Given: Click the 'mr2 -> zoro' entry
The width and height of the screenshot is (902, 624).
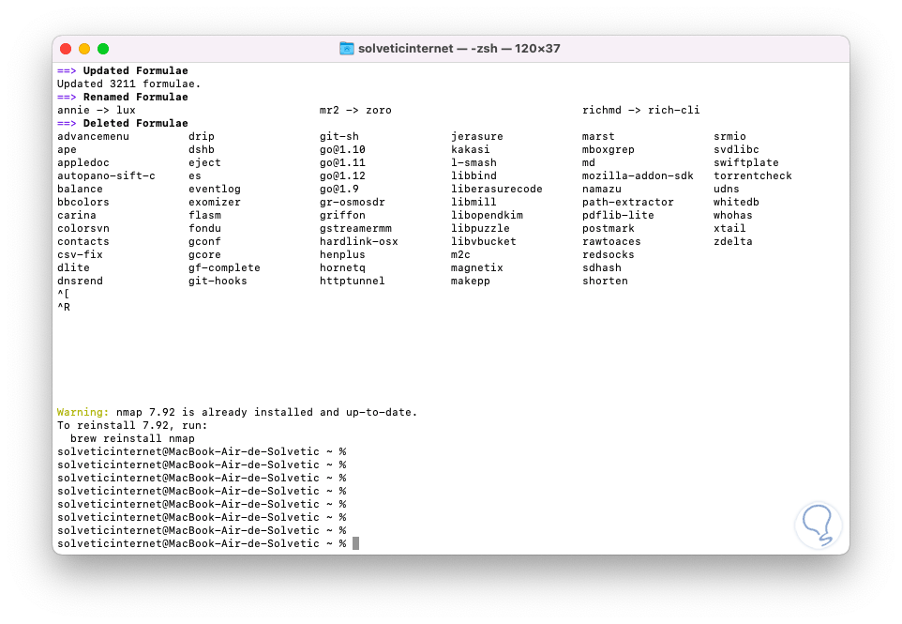Looking at the screenshot, I should tap(355, 110).
